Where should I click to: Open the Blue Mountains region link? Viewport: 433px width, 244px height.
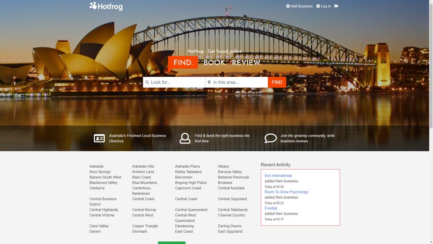point(144,183)
